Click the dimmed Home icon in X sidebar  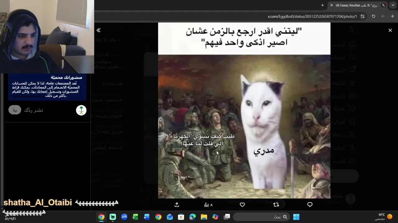click(352, 44)
